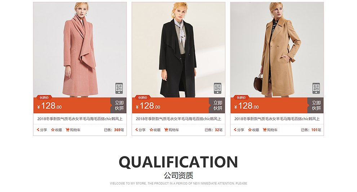357x192 pixels.
Task: Favorite the black coat with star icon
Action: click(155, 130)
